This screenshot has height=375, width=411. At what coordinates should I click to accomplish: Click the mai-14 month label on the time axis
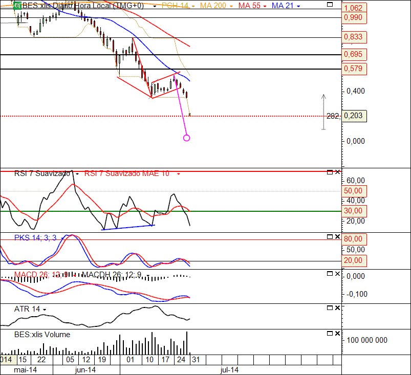pyautogui.click(x=26, y=370)
